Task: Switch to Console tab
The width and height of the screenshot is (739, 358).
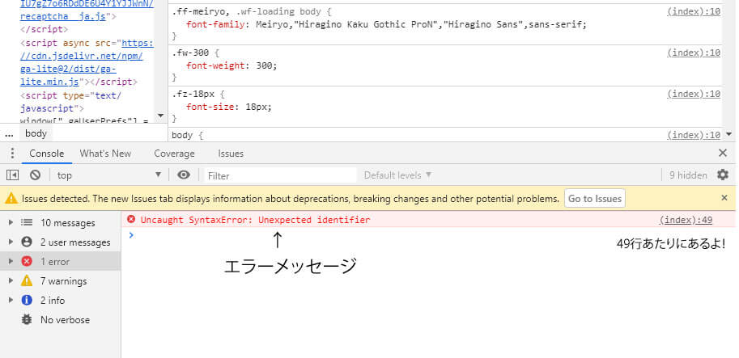Action: [46, 154]
